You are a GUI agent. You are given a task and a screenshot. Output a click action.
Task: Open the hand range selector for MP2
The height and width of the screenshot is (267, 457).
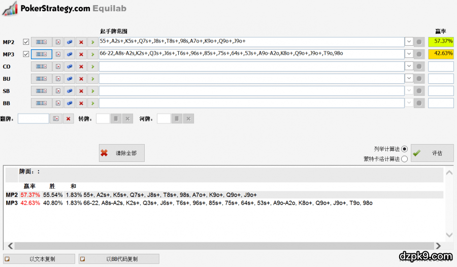pos(41,42)
